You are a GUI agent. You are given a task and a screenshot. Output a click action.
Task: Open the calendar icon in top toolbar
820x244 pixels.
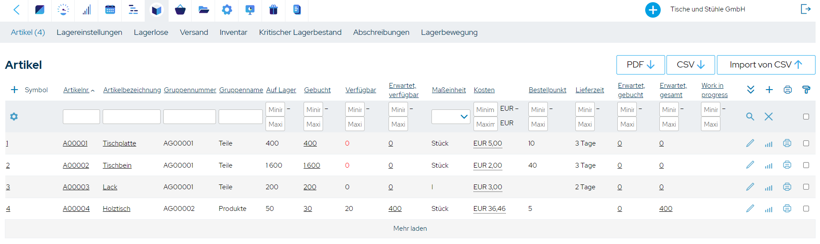[x=110, y=10]
